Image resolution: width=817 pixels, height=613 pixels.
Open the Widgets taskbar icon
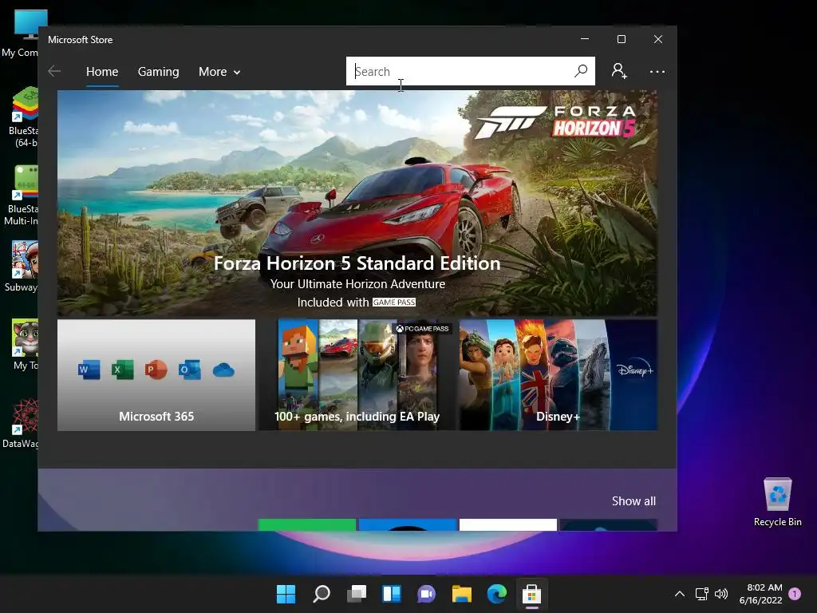tap(391, 594)
